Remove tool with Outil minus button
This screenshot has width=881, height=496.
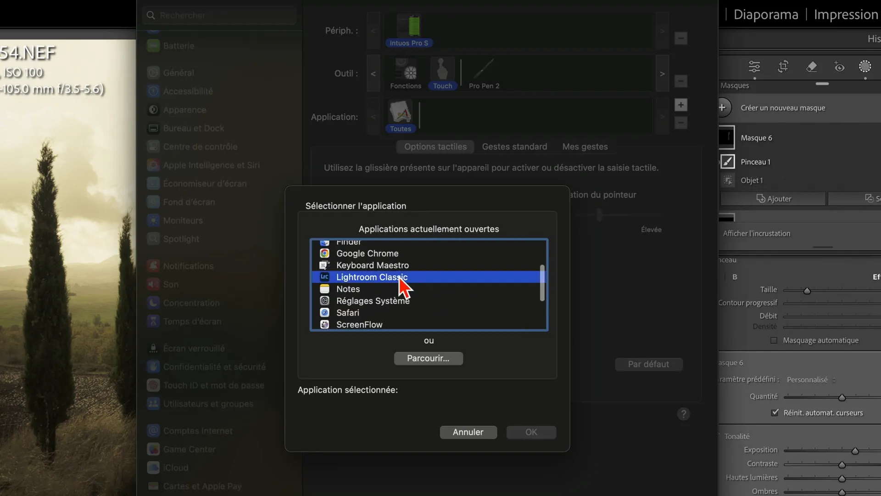coord(680,81)
